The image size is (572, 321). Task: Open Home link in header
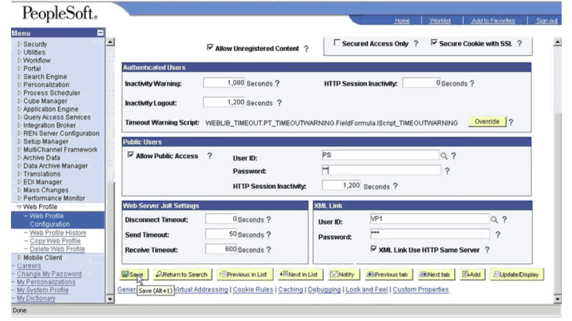(402, 21)
